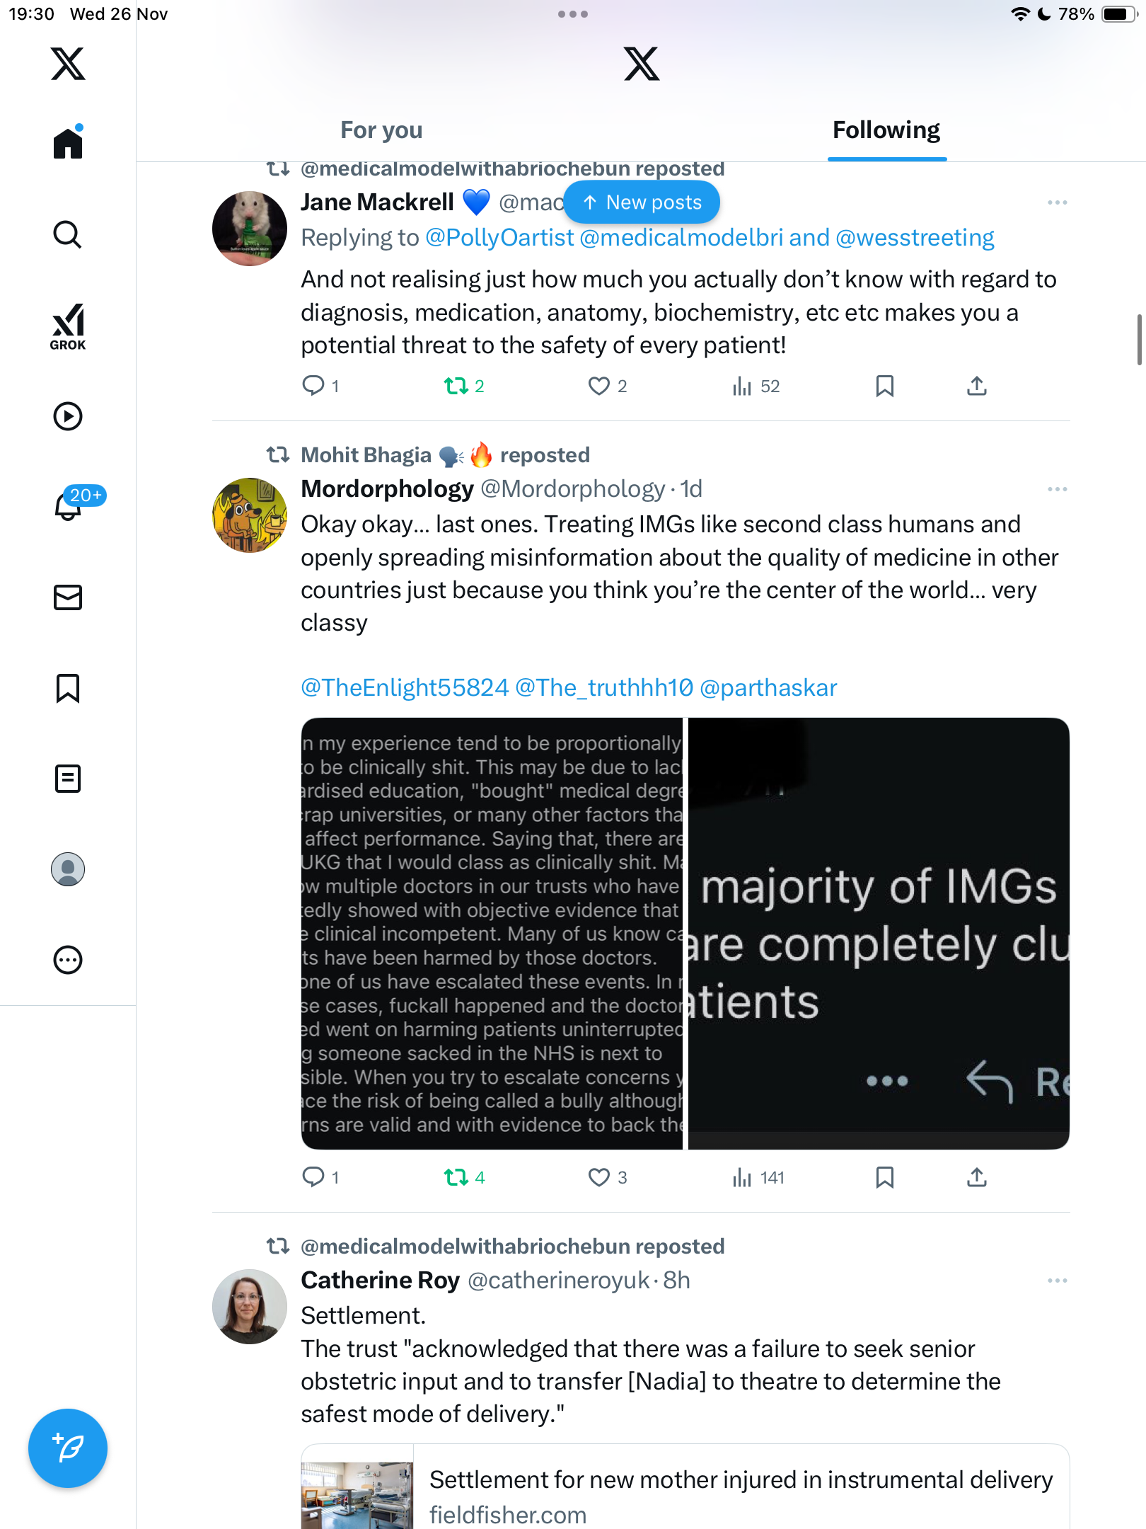The height and width of the screenshot is (1529, 1146).
Task: Switch to the For you tab
Action: click(x=381, y=130)
